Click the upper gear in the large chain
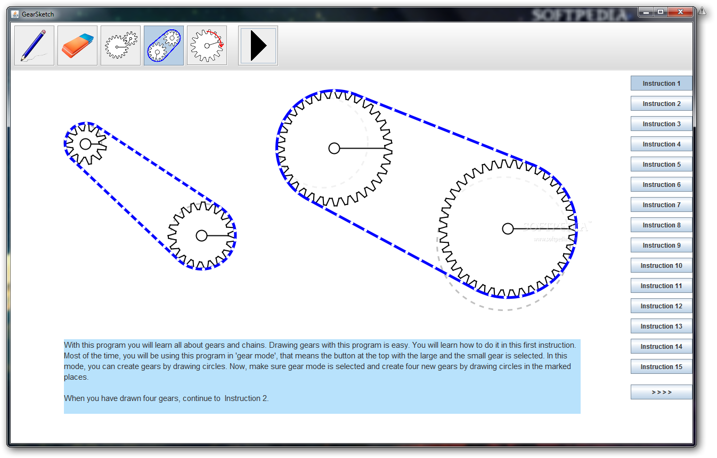The height and width of the screenshot is (458, 717). 334,149
